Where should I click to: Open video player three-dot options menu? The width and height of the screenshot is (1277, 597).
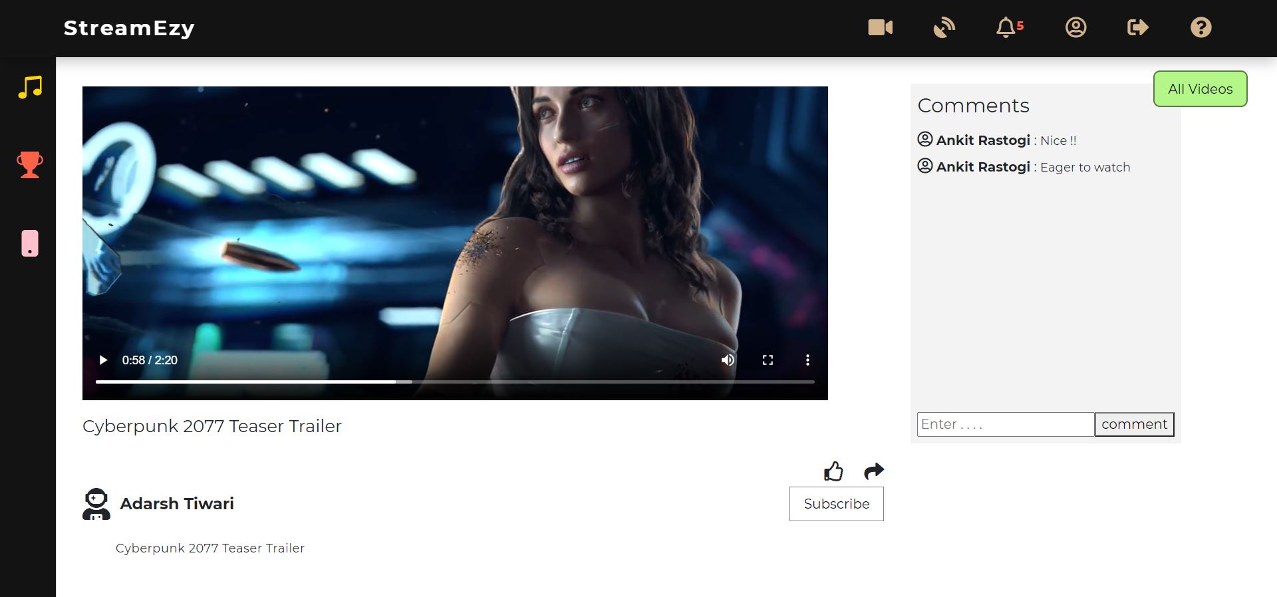point(807,360)
